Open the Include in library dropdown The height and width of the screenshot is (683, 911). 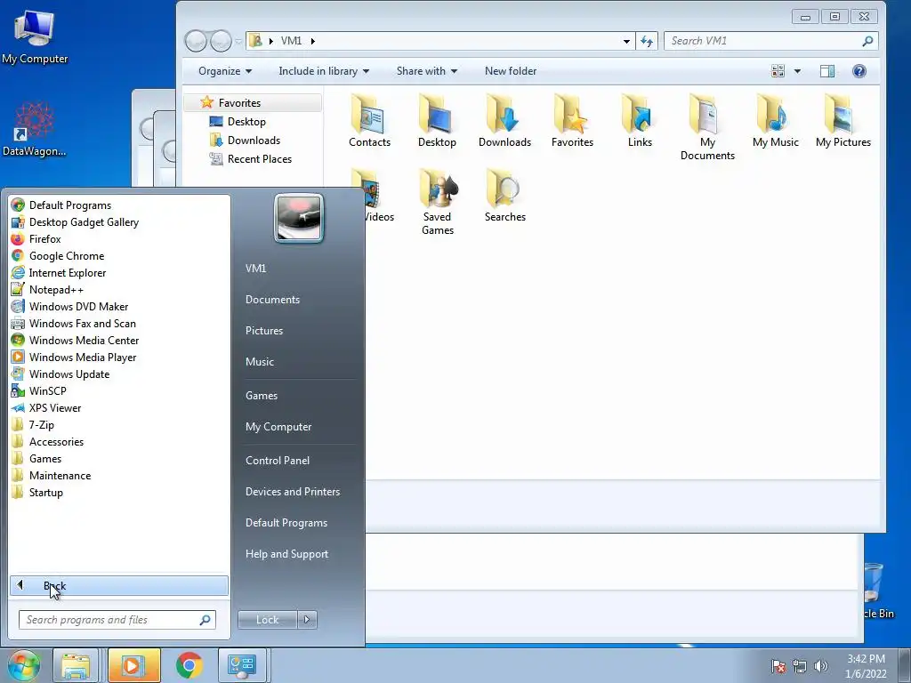point(324,71)
